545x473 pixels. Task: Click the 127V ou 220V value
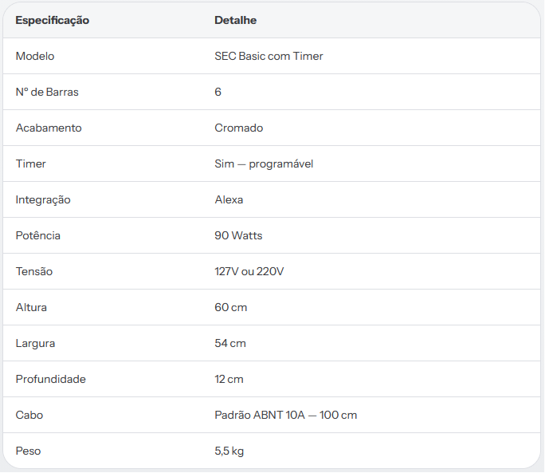tap(249, 271)
